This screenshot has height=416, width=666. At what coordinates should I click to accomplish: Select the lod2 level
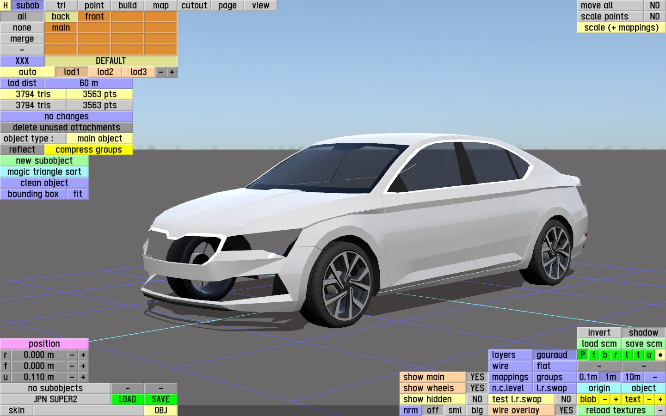tap(105, 72)
